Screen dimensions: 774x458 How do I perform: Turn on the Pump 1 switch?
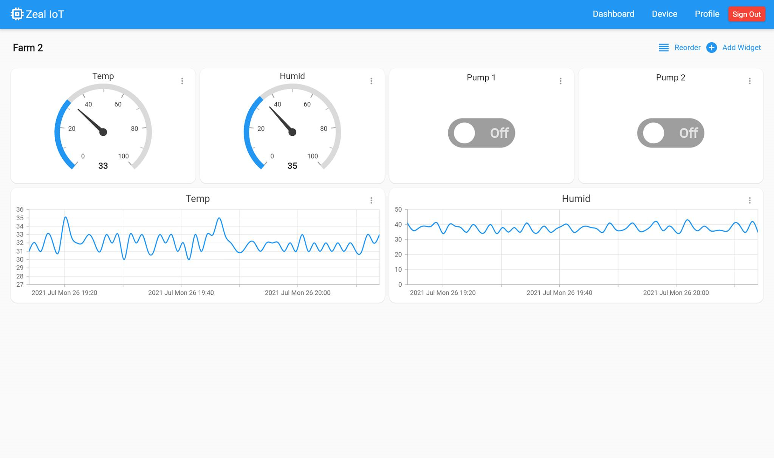(481, 133)
